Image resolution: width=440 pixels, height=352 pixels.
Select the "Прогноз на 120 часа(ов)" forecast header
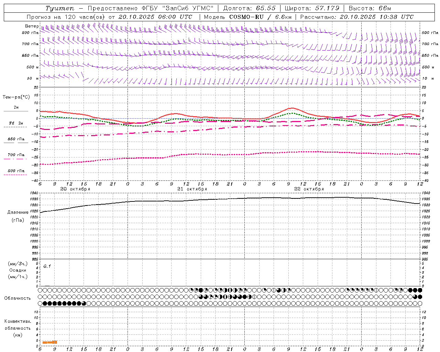point(66,17)
